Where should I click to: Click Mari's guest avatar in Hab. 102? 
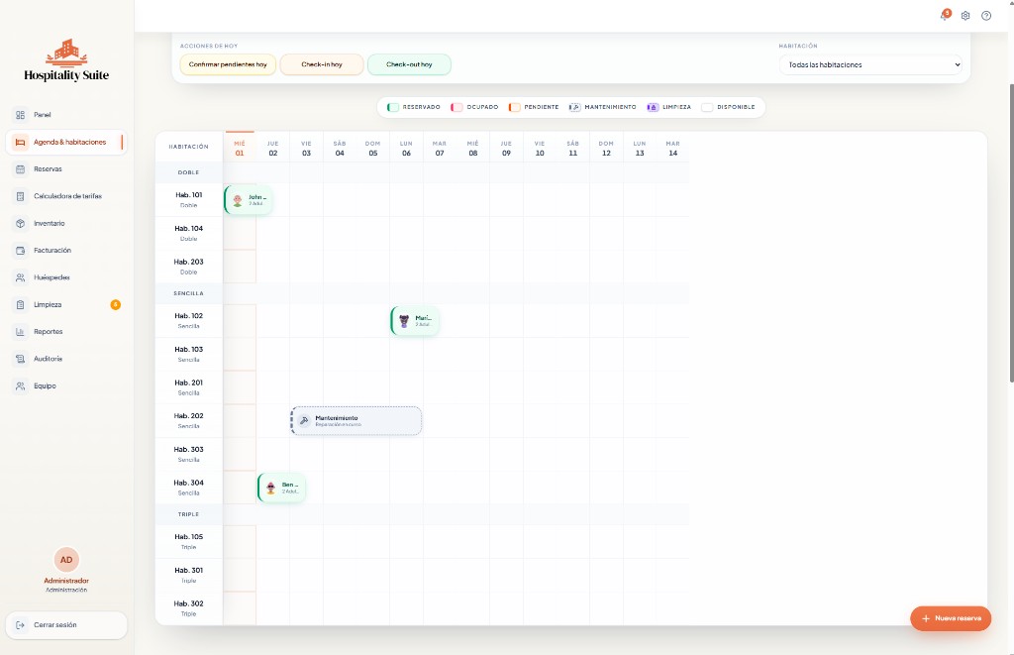[404, 321]
